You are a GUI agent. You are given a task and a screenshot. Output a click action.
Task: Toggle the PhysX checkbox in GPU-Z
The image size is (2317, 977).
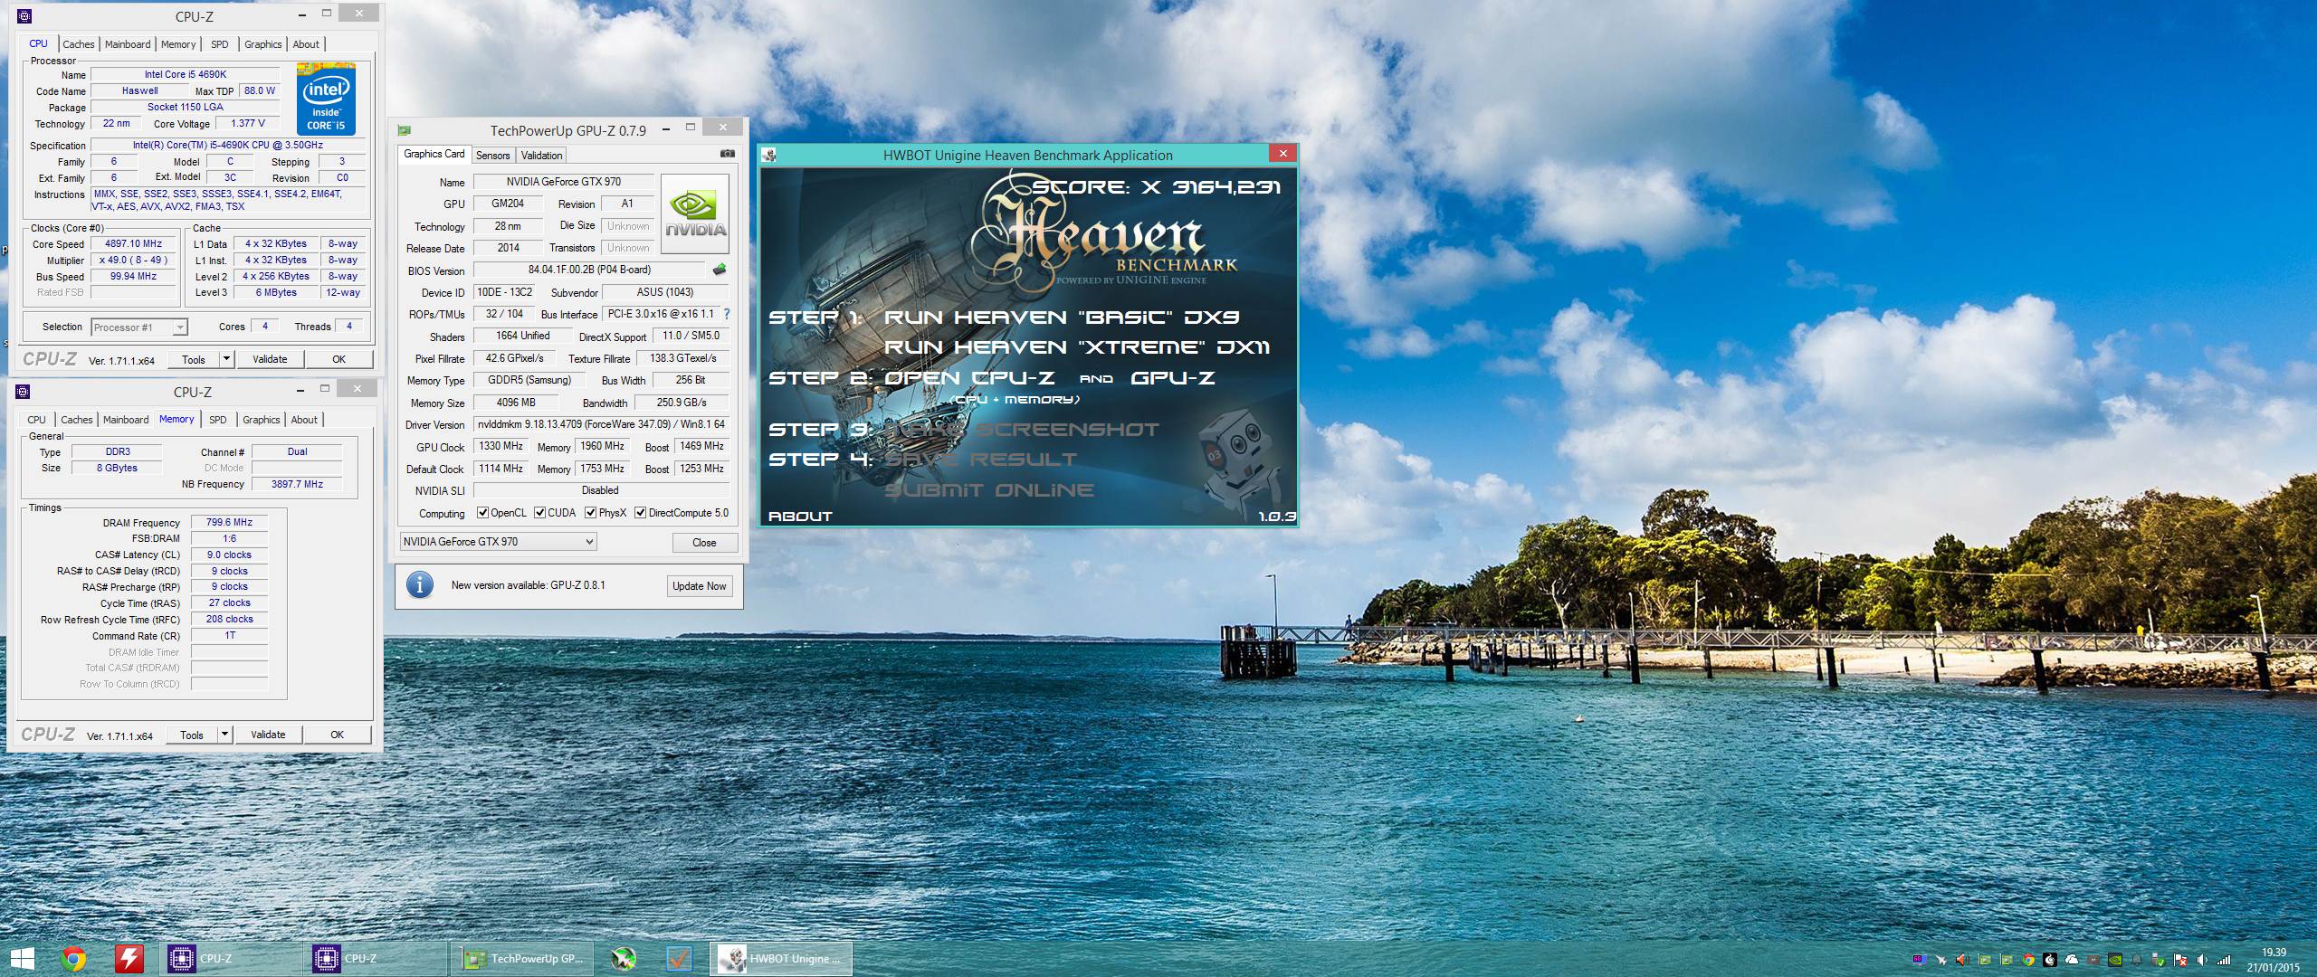(x=590, y=513)
